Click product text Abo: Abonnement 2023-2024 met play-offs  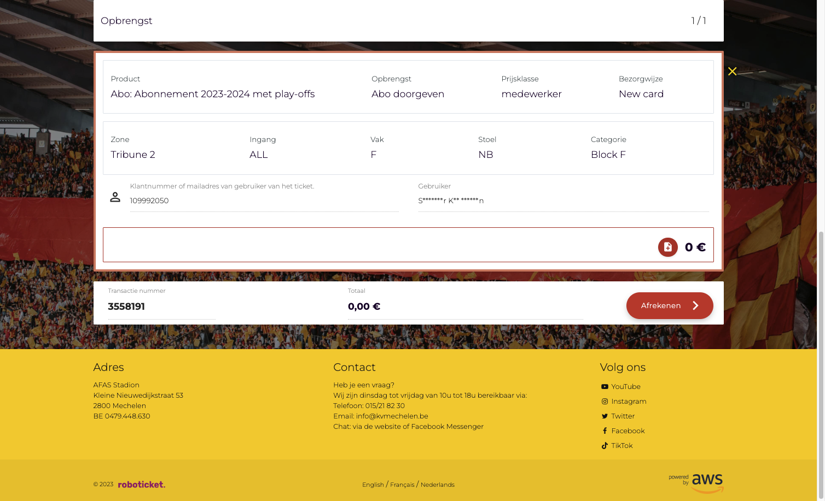click(x=213, y=94)
